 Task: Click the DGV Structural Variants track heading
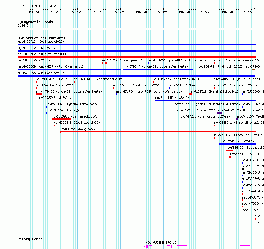42,38
